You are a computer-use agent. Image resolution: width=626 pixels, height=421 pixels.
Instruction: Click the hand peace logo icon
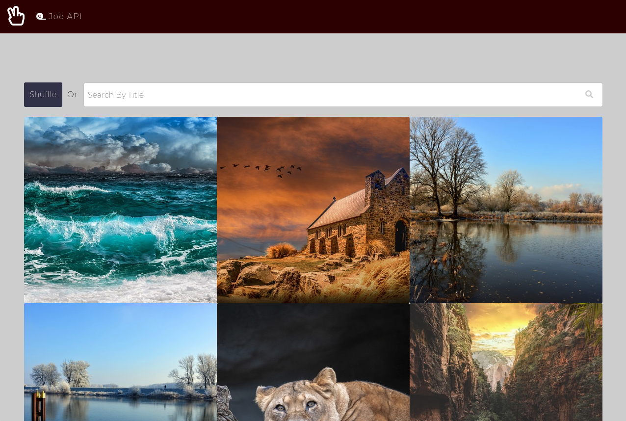tap(16, 16)
